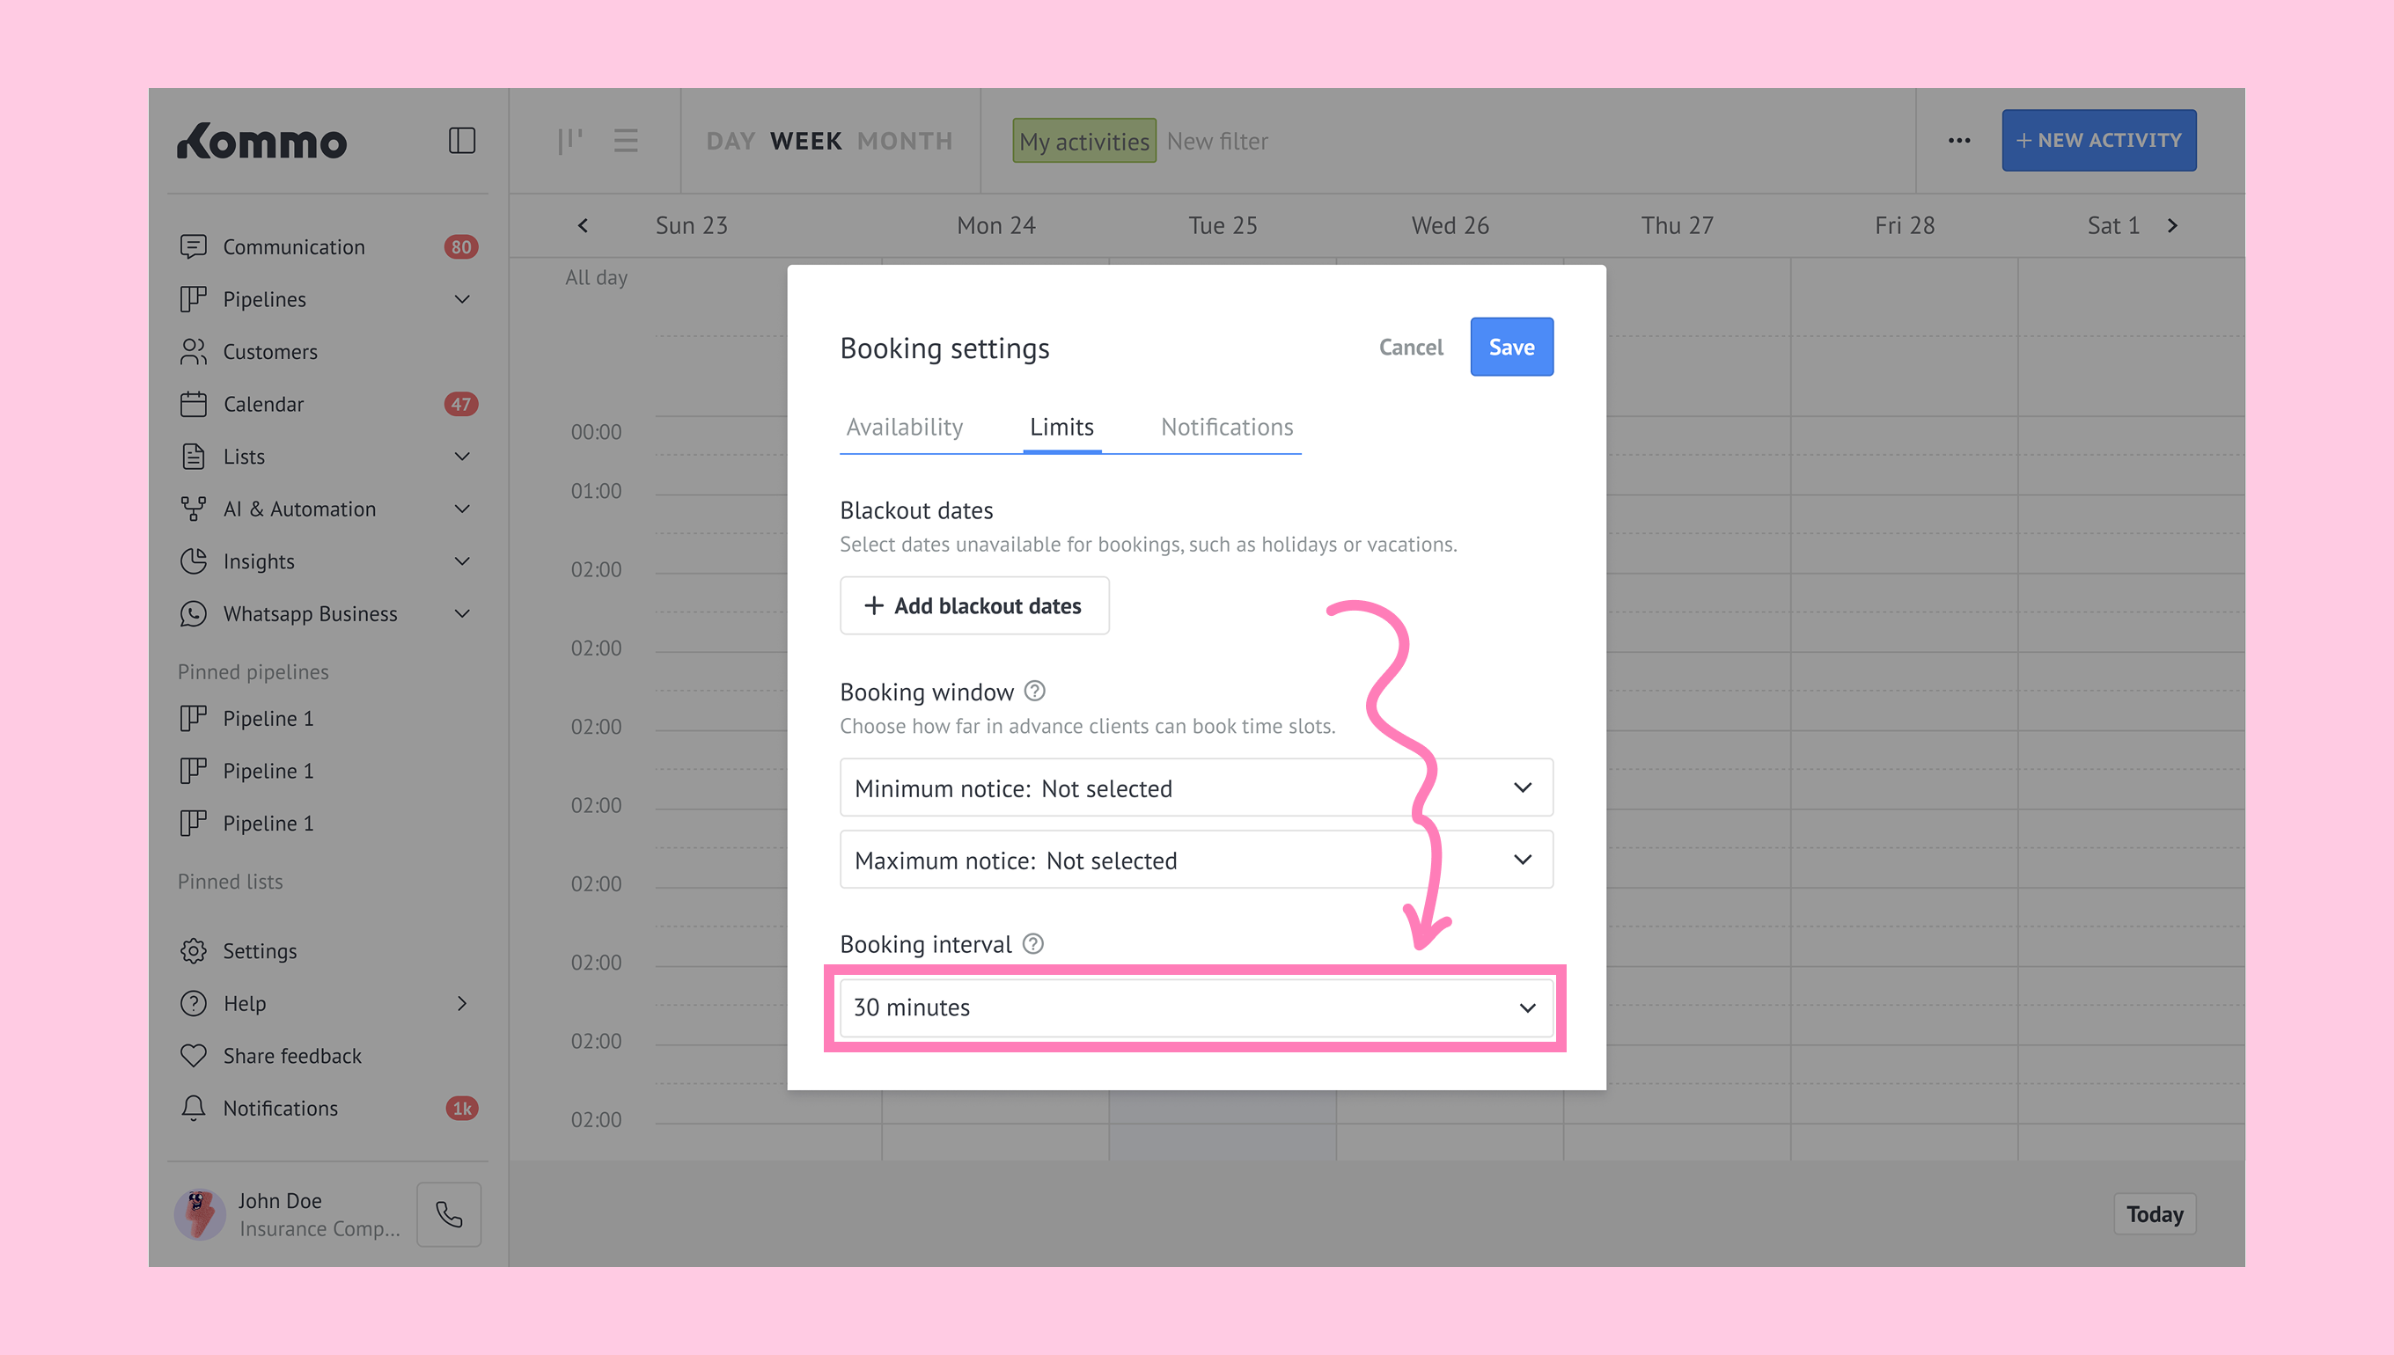Open the Minimum notice dropdown
This screenshot has height=1355, width=2394.
1196,787
